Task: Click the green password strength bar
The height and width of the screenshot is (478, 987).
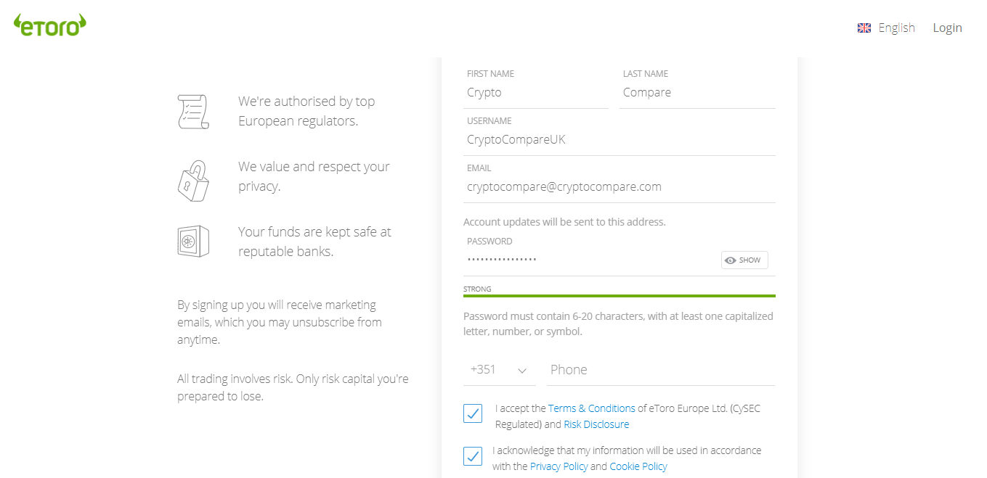Action: [x=620, y=296]
